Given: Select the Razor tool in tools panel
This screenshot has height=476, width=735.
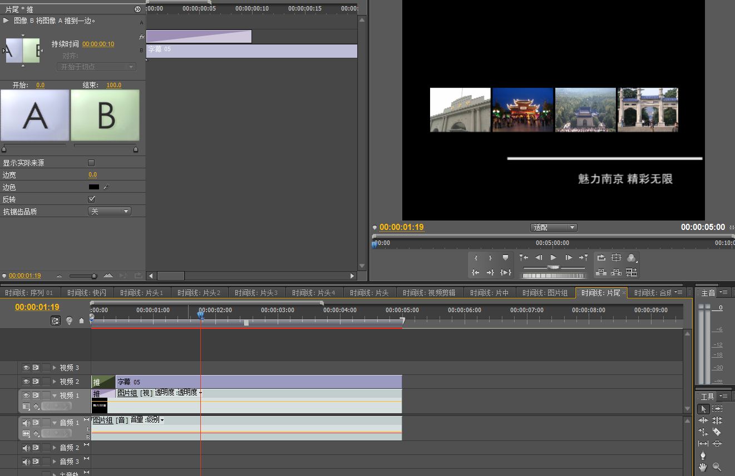Looking at the screenshot, I should click(717, 432).
